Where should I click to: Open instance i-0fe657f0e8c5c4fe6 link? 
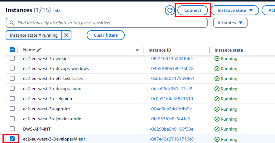(x=169, y=119)
